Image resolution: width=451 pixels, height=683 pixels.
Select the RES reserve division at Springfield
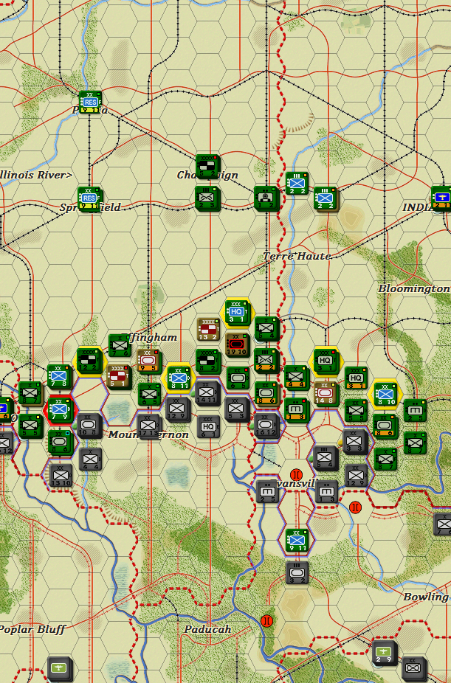[x=89, y=198]
